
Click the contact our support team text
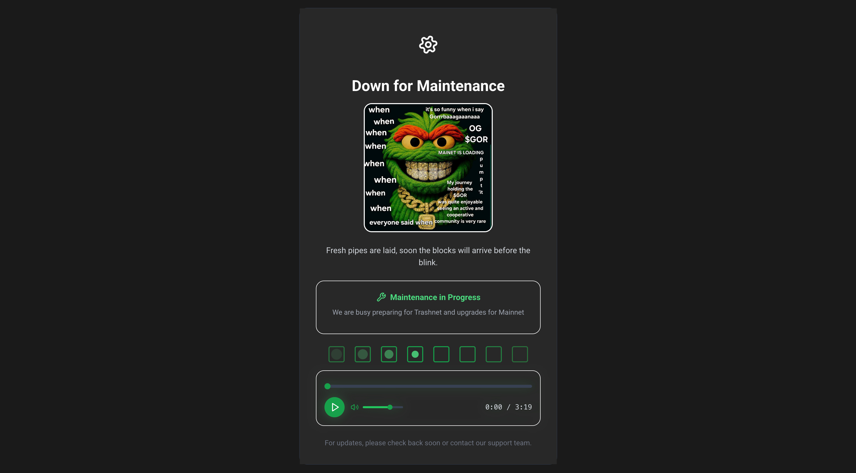click(491, 443)
